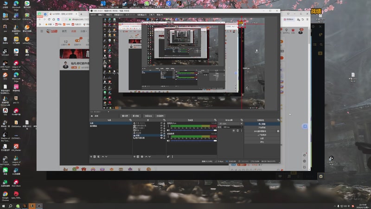This screenshot has width=371, height=209.
Task: Add a new source with Sources plus icon
Action: 134,157
